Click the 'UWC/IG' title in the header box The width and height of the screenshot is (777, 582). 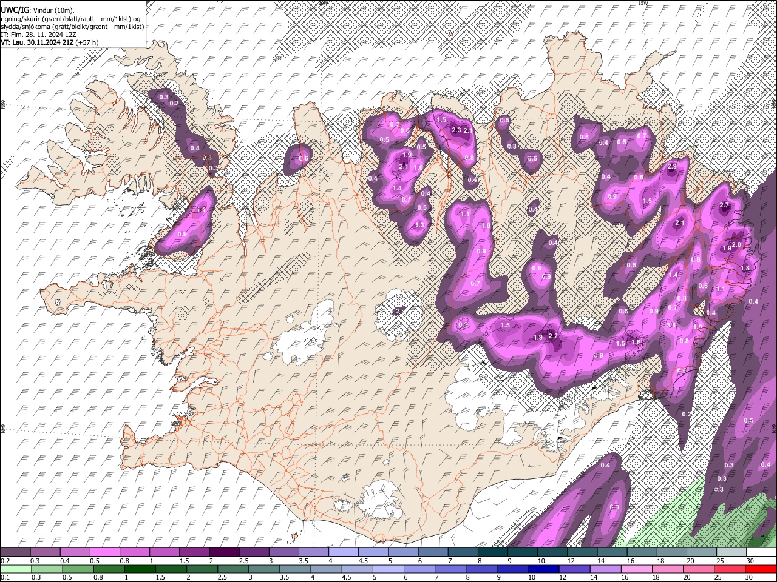pyautogui.click(x=15, y=10)
